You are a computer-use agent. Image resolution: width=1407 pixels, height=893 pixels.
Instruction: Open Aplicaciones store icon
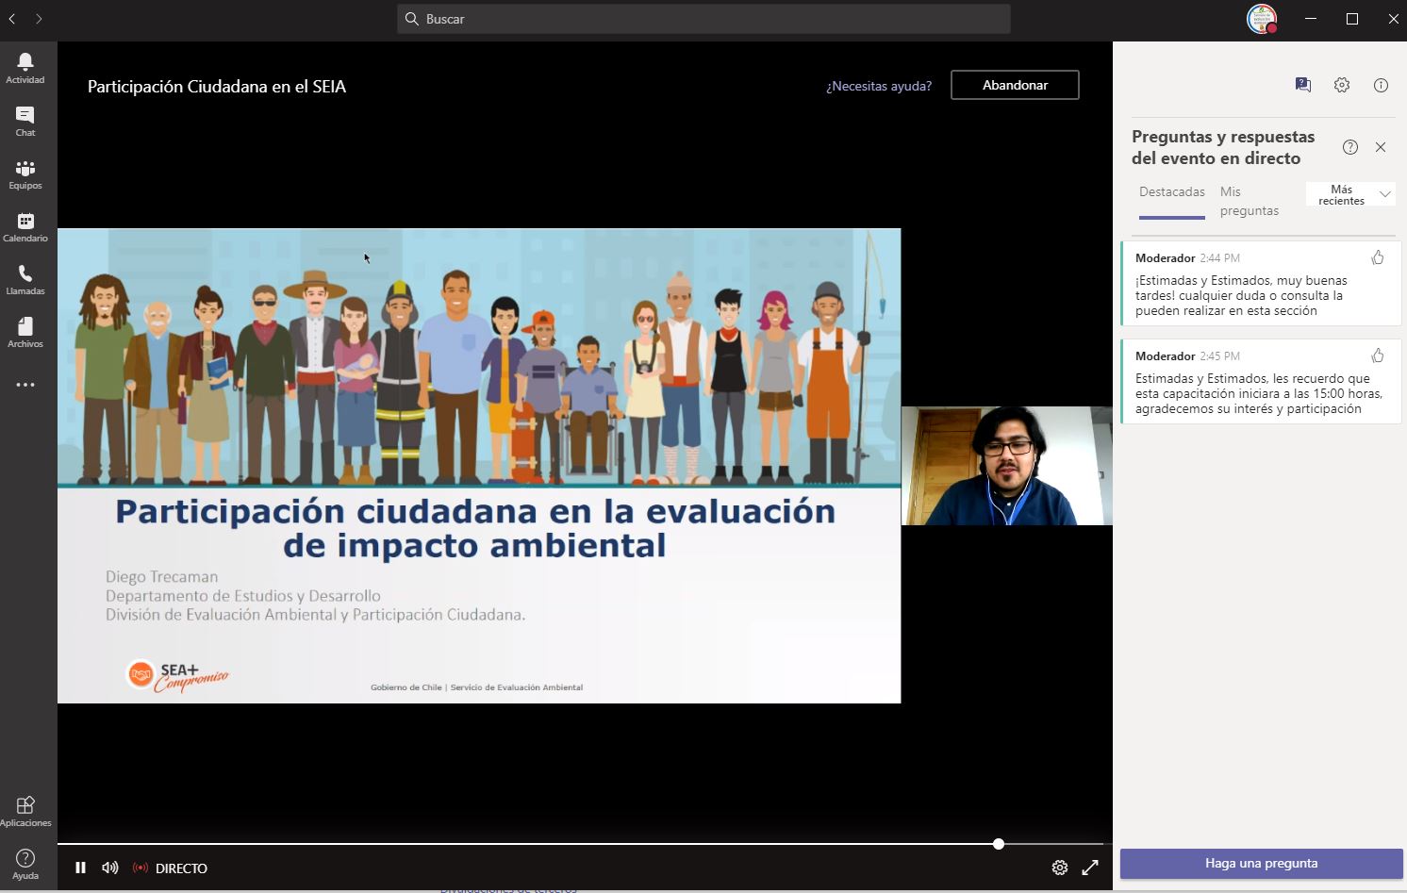[x=25, y=809]
